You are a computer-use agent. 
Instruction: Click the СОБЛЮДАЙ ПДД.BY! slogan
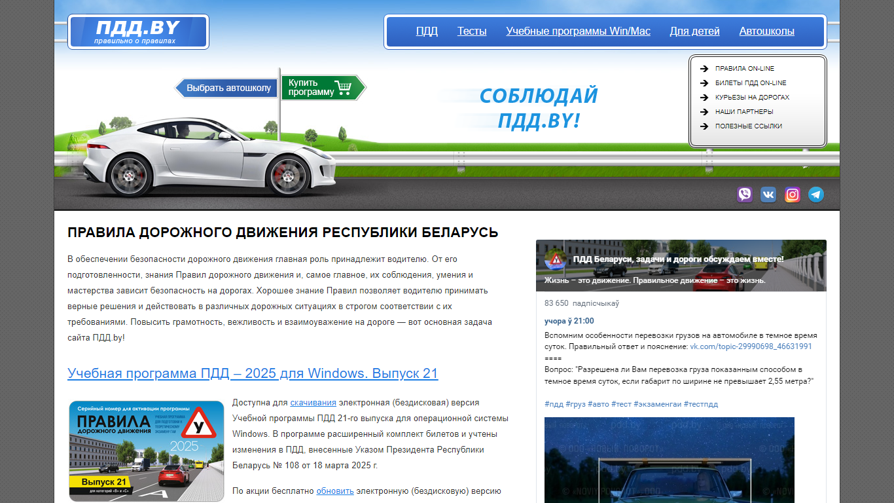point(539,108)
